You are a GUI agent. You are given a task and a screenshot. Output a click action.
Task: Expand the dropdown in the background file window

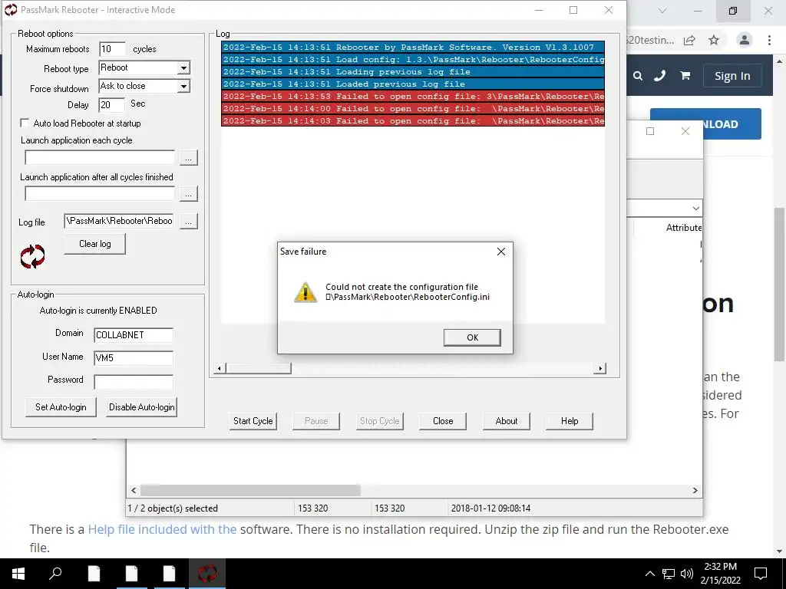(x=695, y=209)
